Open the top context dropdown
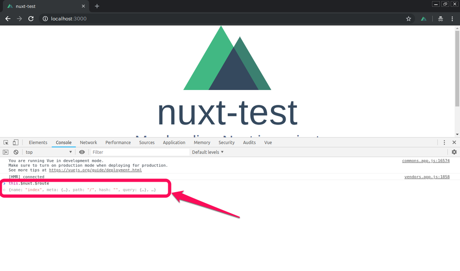Screen dimensions: 460x271 tap(49, 152)
